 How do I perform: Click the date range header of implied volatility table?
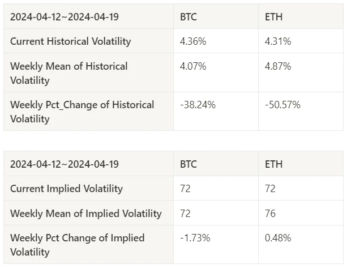coord(64,164)
